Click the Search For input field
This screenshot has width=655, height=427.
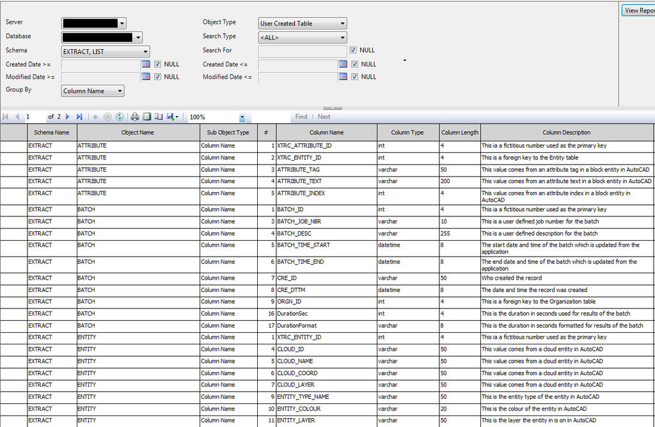pos(303,51)
